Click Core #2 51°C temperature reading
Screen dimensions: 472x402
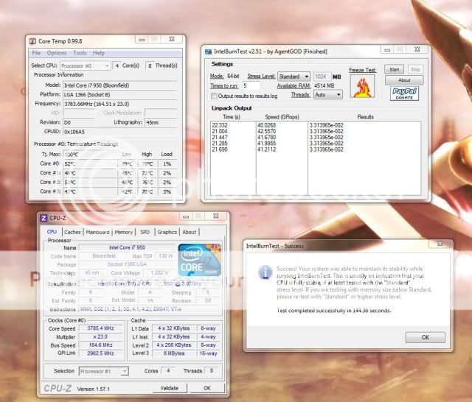90,183
